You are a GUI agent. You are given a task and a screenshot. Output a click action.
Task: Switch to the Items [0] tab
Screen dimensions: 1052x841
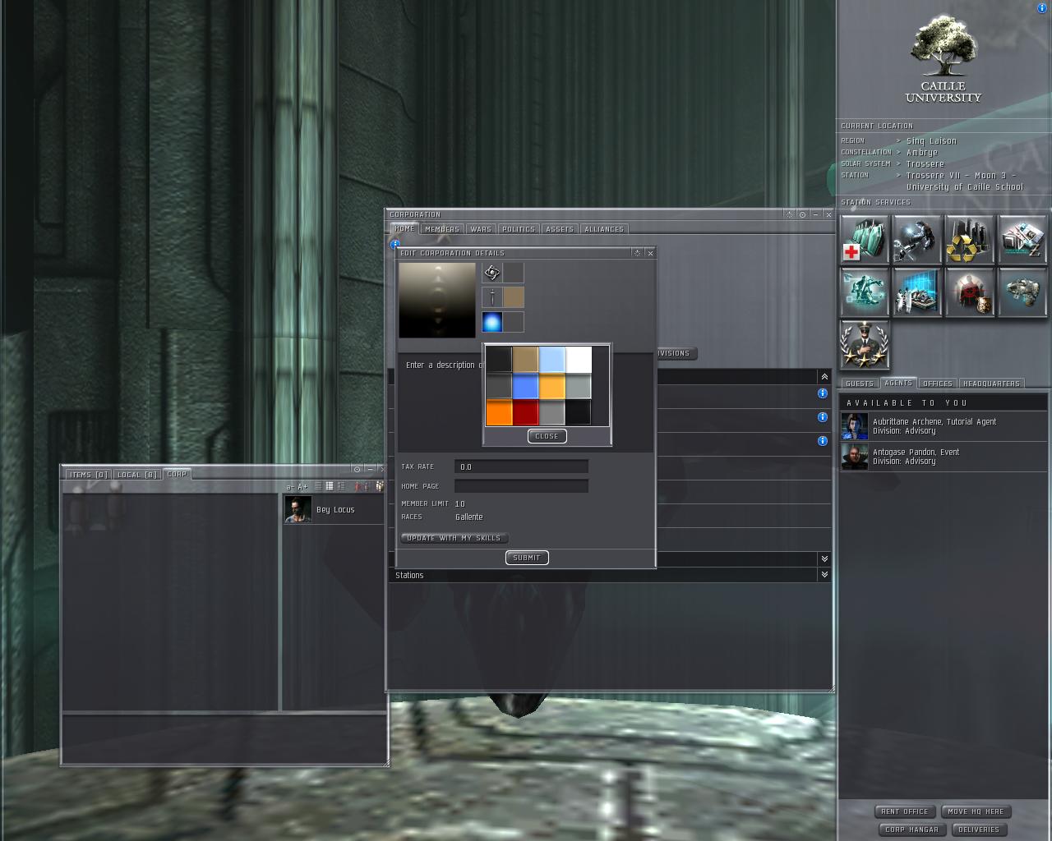tap(89, 475)
